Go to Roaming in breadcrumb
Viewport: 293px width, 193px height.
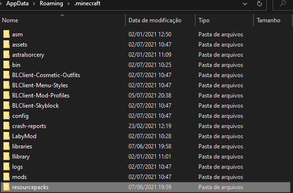pyautogui.click(x=51, y=3)
